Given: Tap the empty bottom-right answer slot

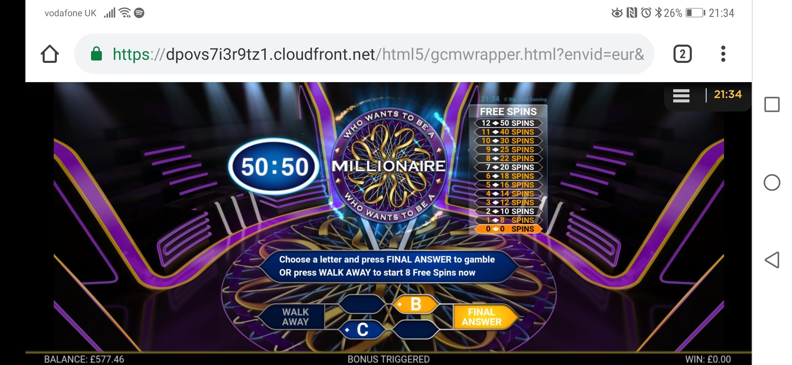Looking at the screenshot, I should (415, 330).
